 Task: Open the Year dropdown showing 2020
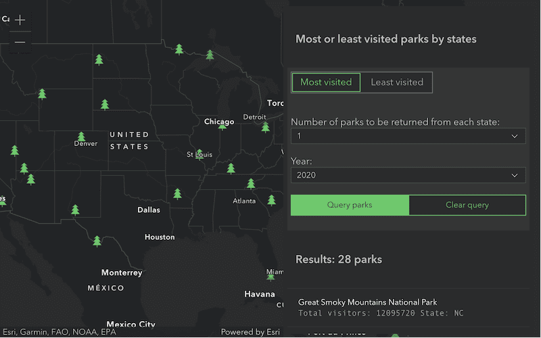(x=408, y=175)
